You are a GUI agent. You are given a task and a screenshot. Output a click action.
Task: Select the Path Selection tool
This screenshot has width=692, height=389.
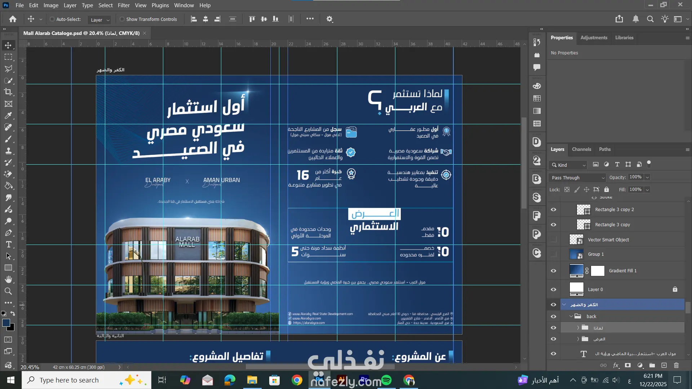coord(8,256)
